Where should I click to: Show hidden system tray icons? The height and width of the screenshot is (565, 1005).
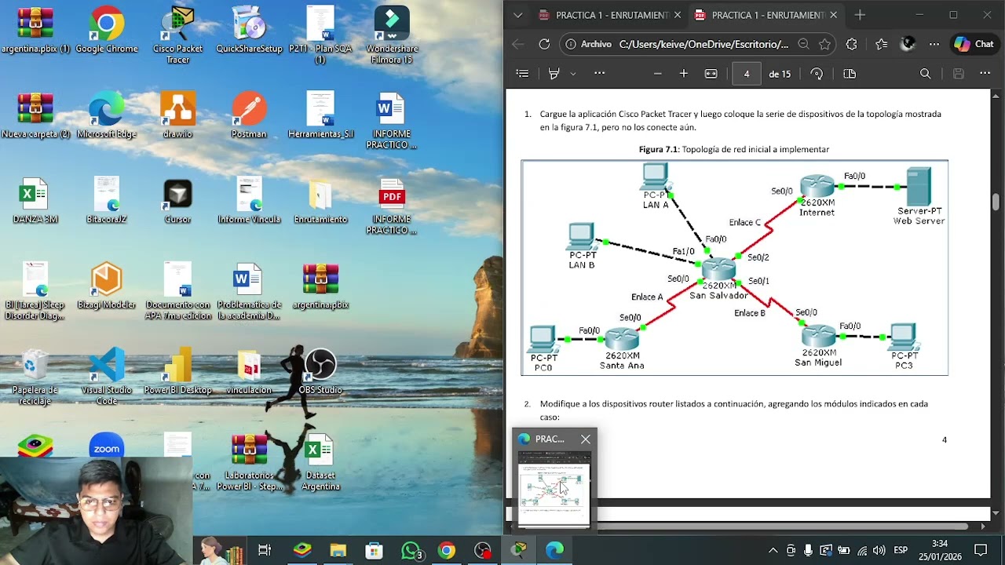click(773, 551)
